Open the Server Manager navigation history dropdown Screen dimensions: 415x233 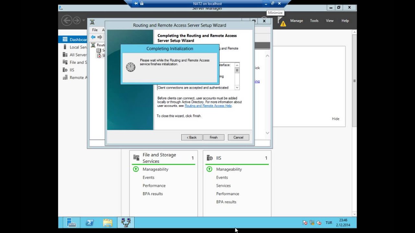pyautogui.click(x=84, y=20)
